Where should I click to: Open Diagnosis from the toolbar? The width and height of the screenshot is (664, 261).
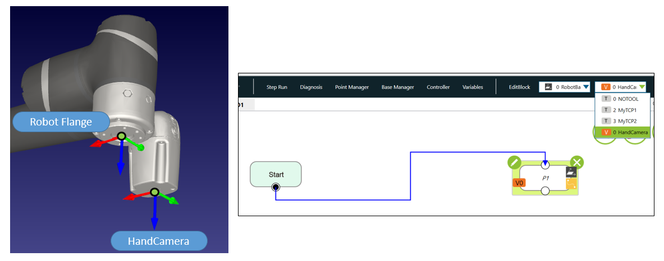(311, 87)
